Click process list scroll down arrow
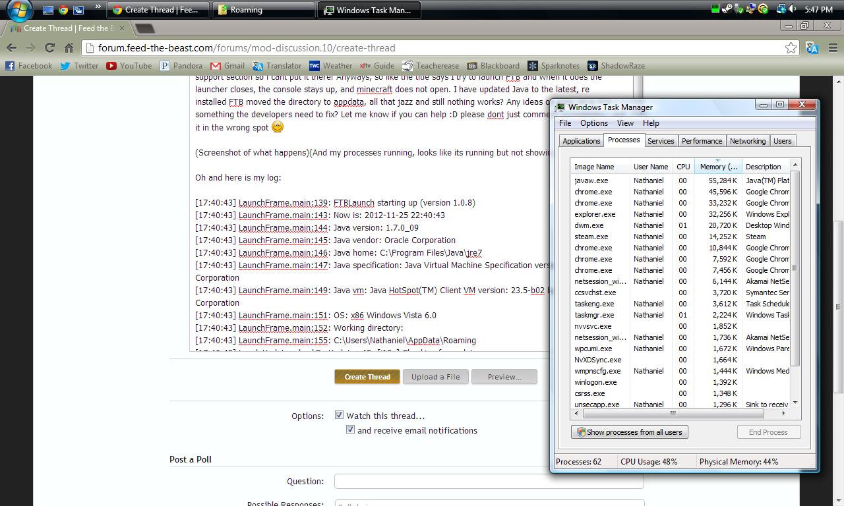Image resolution: width=844 pixels, height=506 pixels. coord(795,403)
